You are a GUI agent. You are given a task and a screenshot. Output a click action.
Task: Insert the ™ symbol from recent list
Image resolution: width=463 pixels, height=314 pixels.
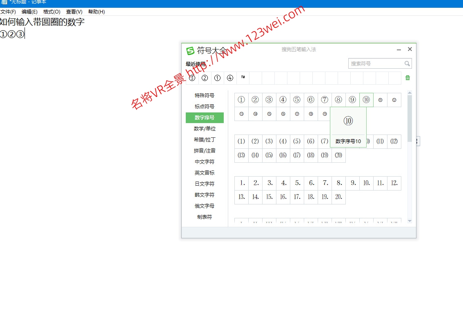tap(242, 77)
